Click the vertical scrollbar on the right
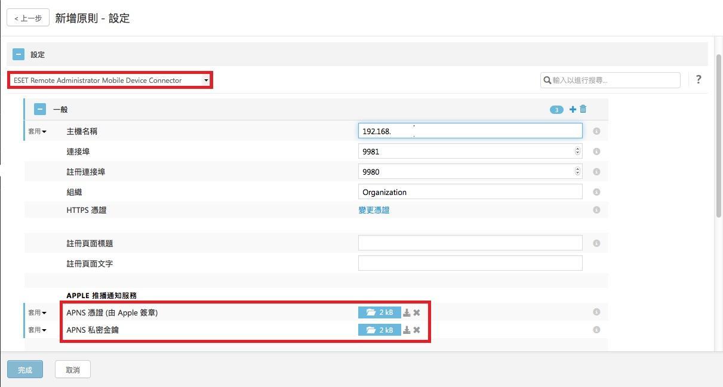 click(x=719, y=135)
